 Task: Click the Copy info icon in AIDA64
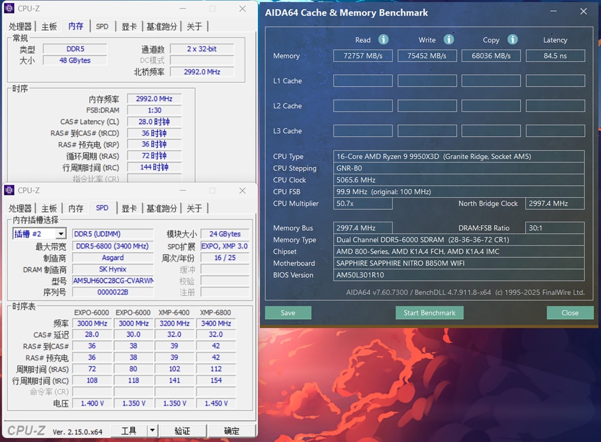pyautogui.click(x=512, y=39)
